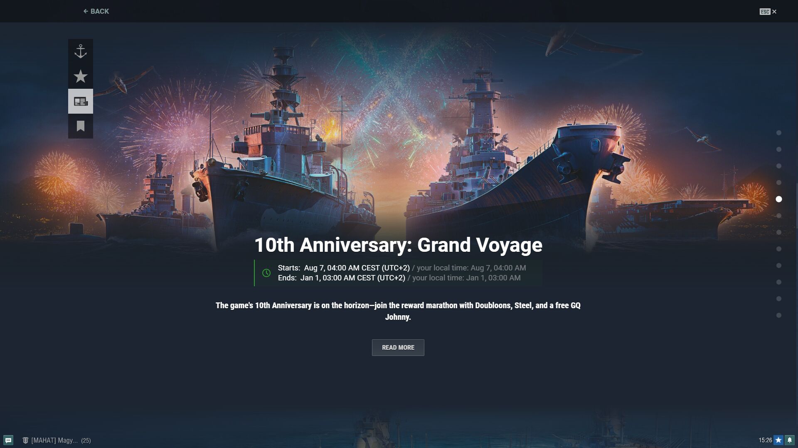Go back using the BACK arrow
This screenshot has width=798, height=448.
tap(96, 11)
